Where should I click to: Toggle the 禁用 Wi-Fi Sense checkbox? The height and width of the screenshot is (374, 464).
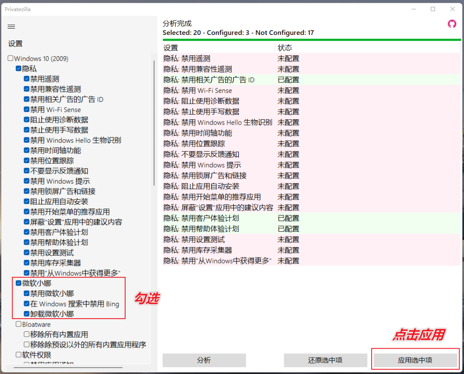click(26, 109)
